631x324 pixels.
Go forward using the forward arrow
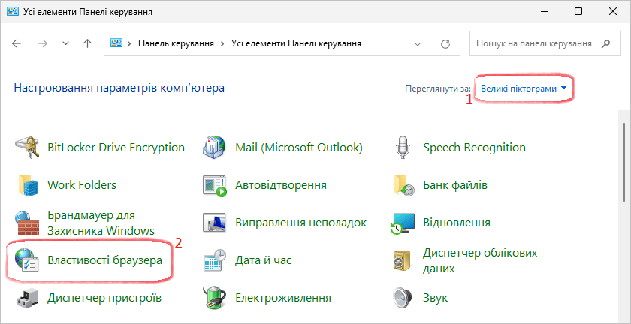(42, 43)
